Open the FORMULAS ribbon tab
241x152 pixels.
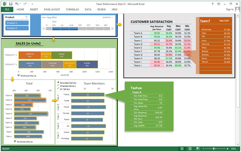[73, 9]
